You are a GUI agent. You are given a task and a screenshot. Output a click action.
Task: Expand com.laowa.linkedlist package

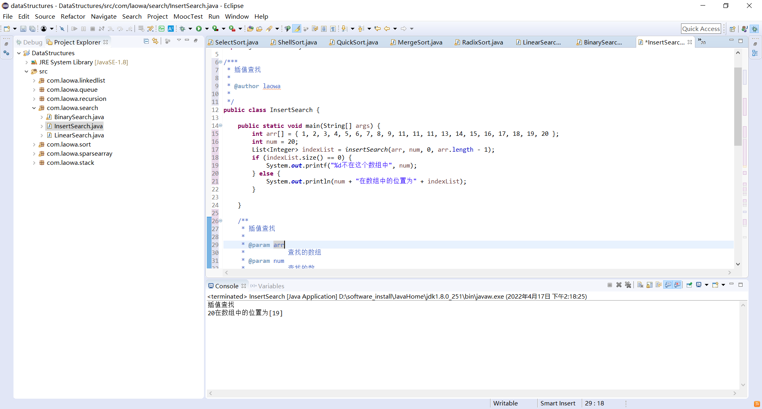[x=34, y=81]
